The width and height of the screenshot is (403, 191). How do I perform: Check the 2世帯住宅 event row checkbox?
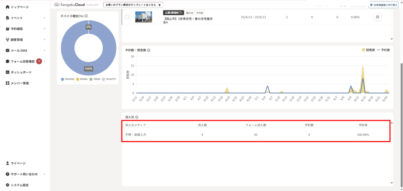pyautogui.click(x=127, y=17)
